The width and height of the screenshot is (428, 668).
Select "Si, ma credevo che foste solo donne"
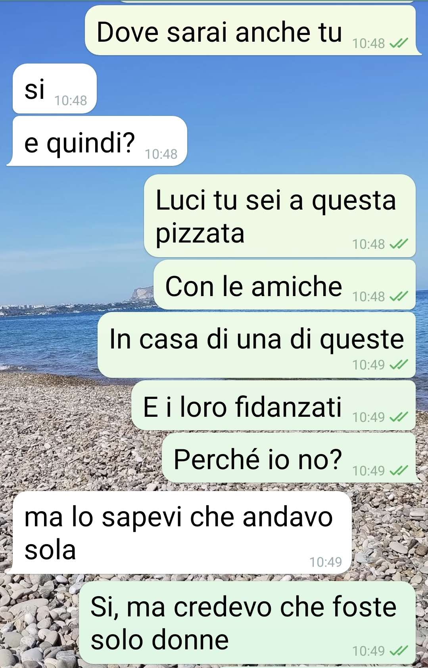247,623
